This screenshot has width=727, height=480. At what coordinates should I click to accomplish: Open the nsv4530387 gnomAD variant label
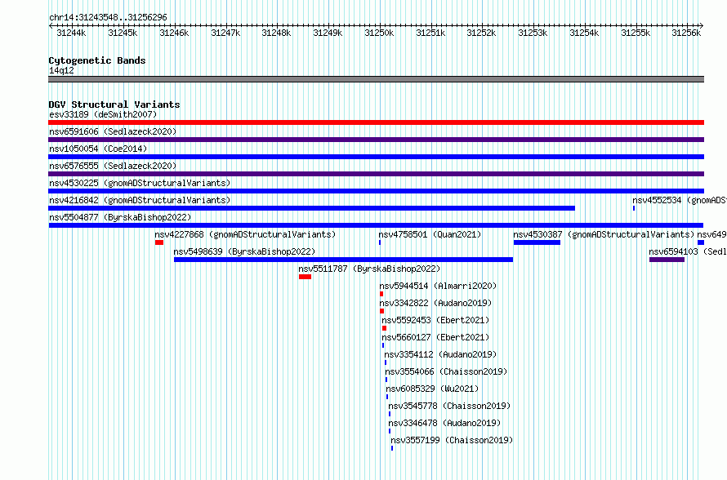tap(604, 234)
